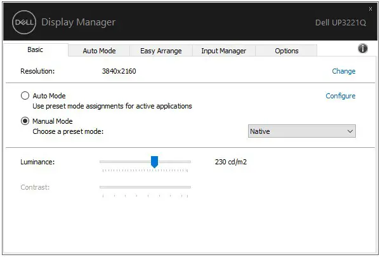Open the Auto Mode tab
Image resolution: width=380 pixels, height=257 pixels.
pos(99,51)
